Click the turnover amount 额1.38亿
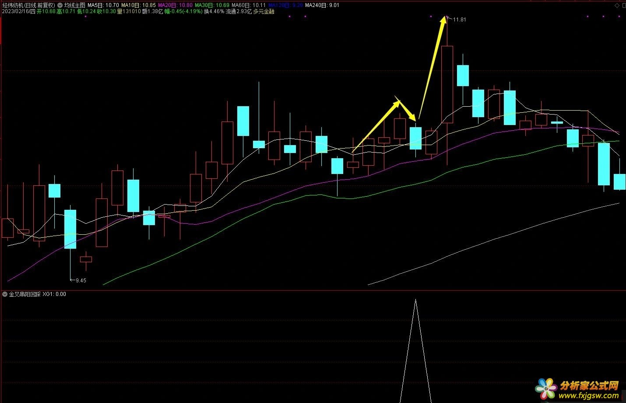Viewport: 626px width, 403px height. click(x=152, y=11)
